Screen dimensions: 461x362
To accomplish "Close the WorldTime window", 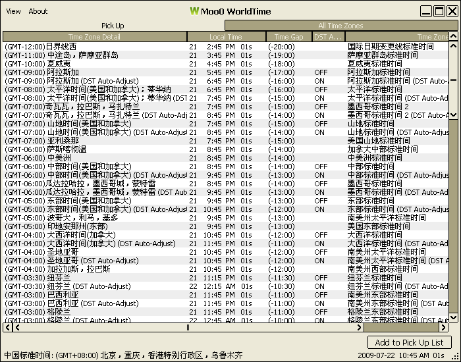I will pos(452,11).
